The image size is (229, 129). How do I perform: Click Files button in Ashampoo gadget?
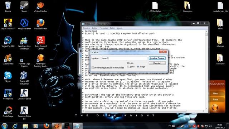[215, 94]
